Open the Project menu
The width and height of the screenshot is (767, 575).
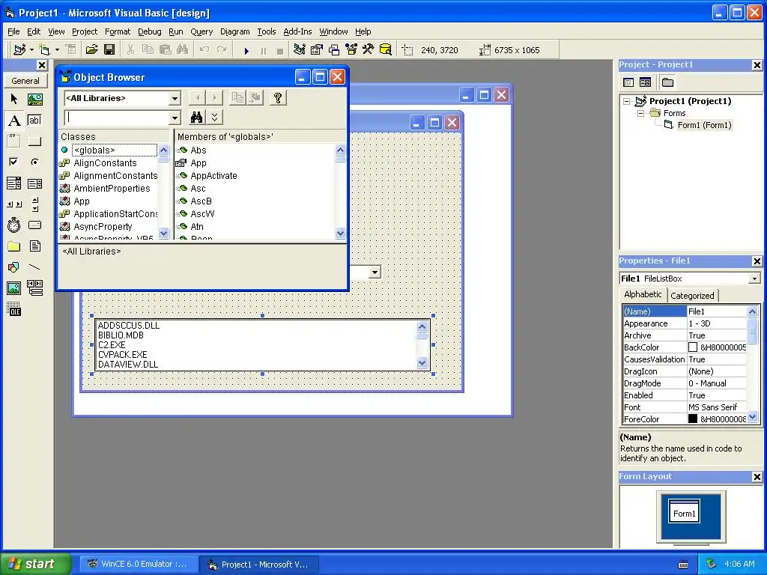85,31
